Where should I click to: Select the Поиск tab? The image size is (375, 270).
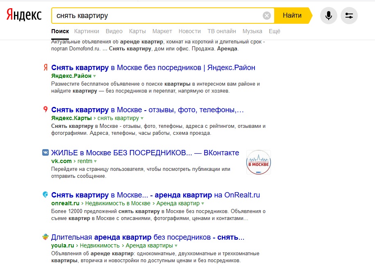click(60, 31)
